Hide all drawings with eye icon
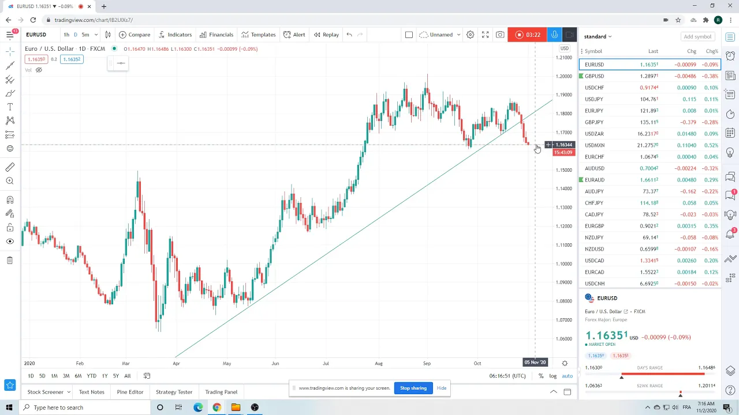The width and height of the screenshot is (739, 415). [10, 242]
